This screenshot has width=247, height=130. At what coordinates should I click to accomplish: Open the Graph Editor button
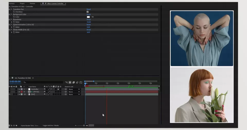[x=81, y=82]
